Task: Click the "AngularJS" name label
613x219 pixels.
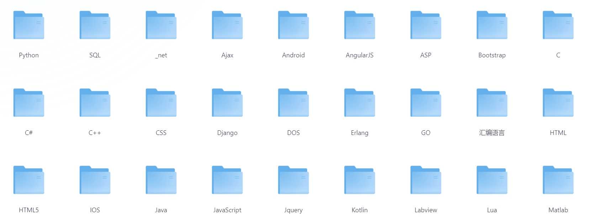Action: coord(360,55)
